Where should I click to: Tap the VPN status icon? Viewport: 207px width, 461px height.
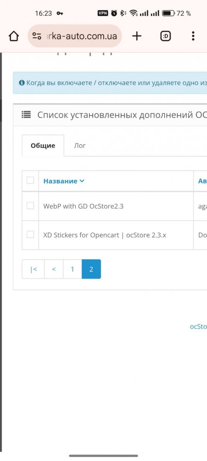(103, 13)
